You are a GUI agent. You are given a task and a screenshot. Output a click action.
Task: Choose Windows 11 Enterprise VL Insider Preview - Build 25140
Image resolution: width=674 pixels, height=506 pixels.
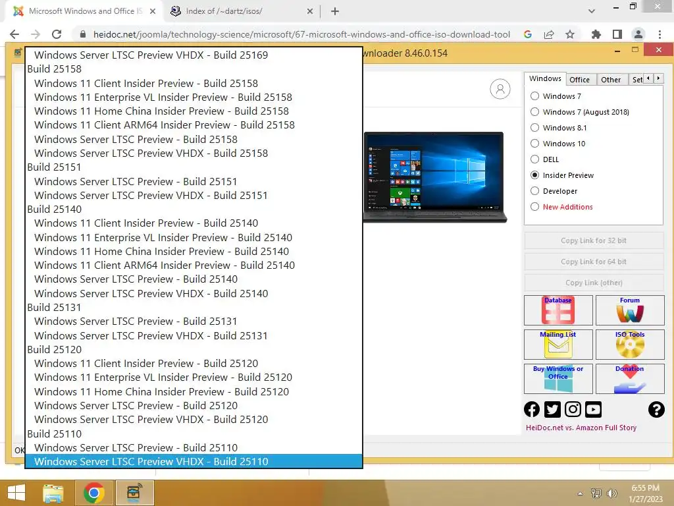(x=194, y=237)
